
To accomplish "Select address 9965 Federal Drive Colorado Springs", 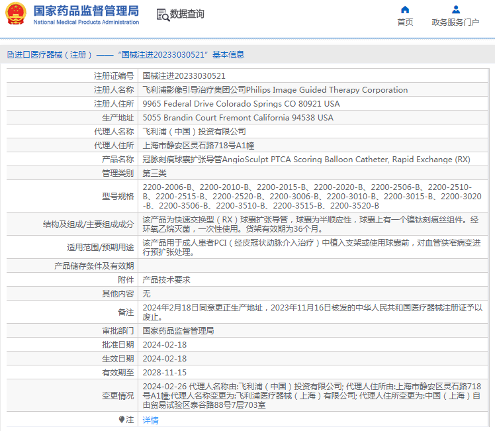I will (x=241, y=103).
